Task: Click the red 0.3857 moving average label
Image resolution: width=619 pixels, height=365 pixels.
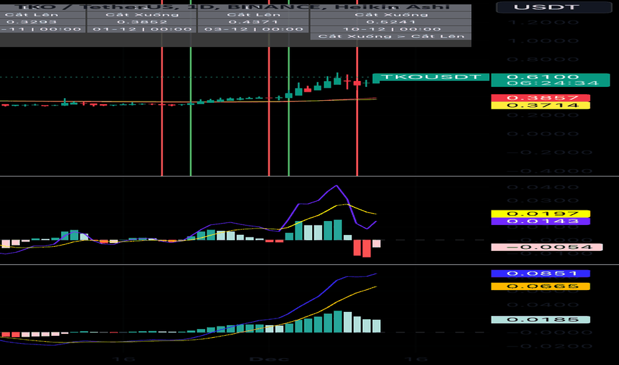Action: [541, 98]
